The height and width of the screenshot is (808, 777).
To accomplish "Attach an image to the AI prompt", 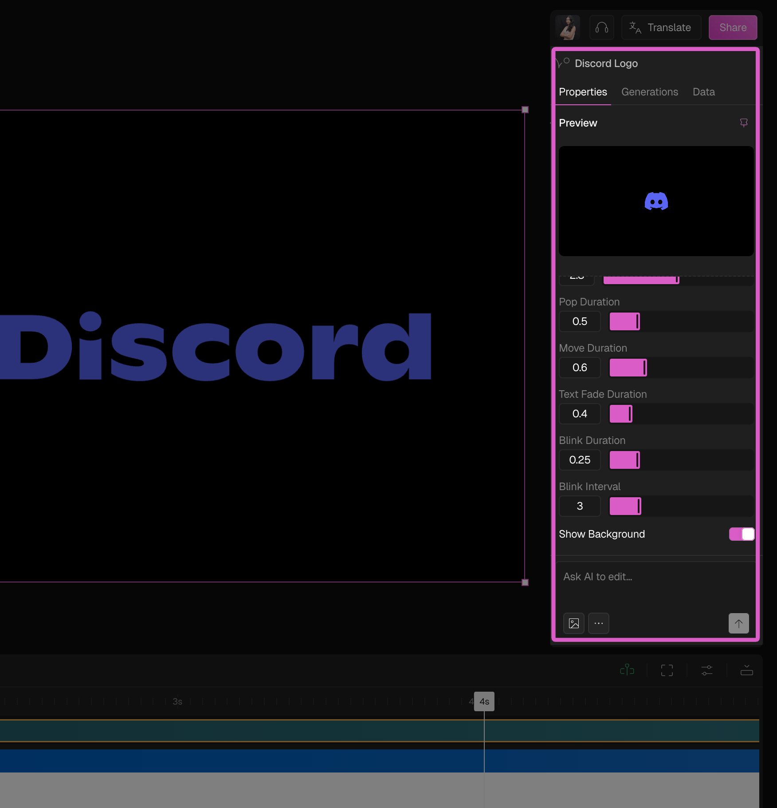I will tap(574, 623).
